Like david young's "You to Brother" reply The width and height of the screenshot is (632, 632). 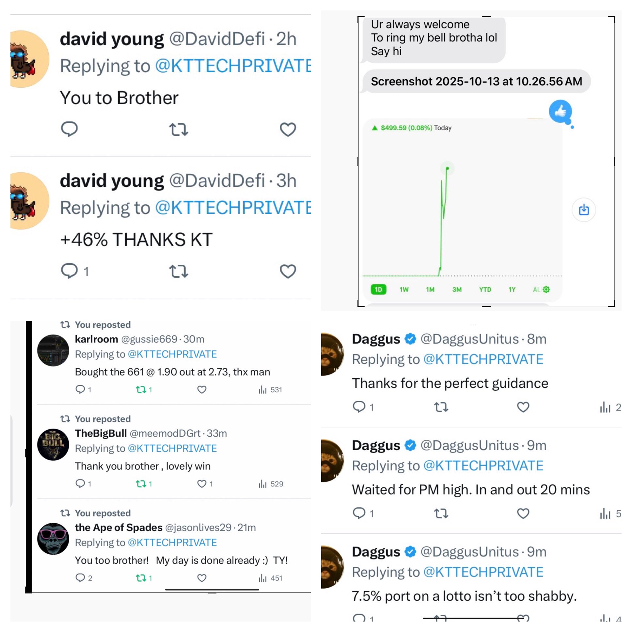[288, 130]
